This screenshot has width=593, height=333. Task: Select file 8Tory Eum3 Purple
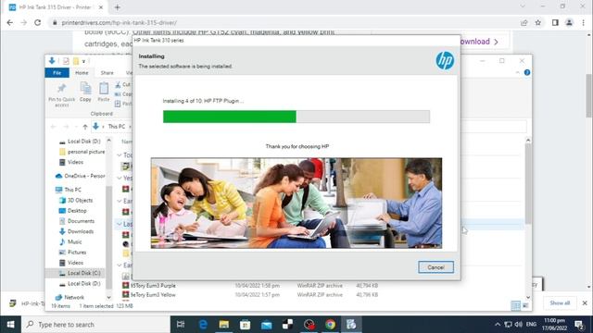(x=153, y=286)
